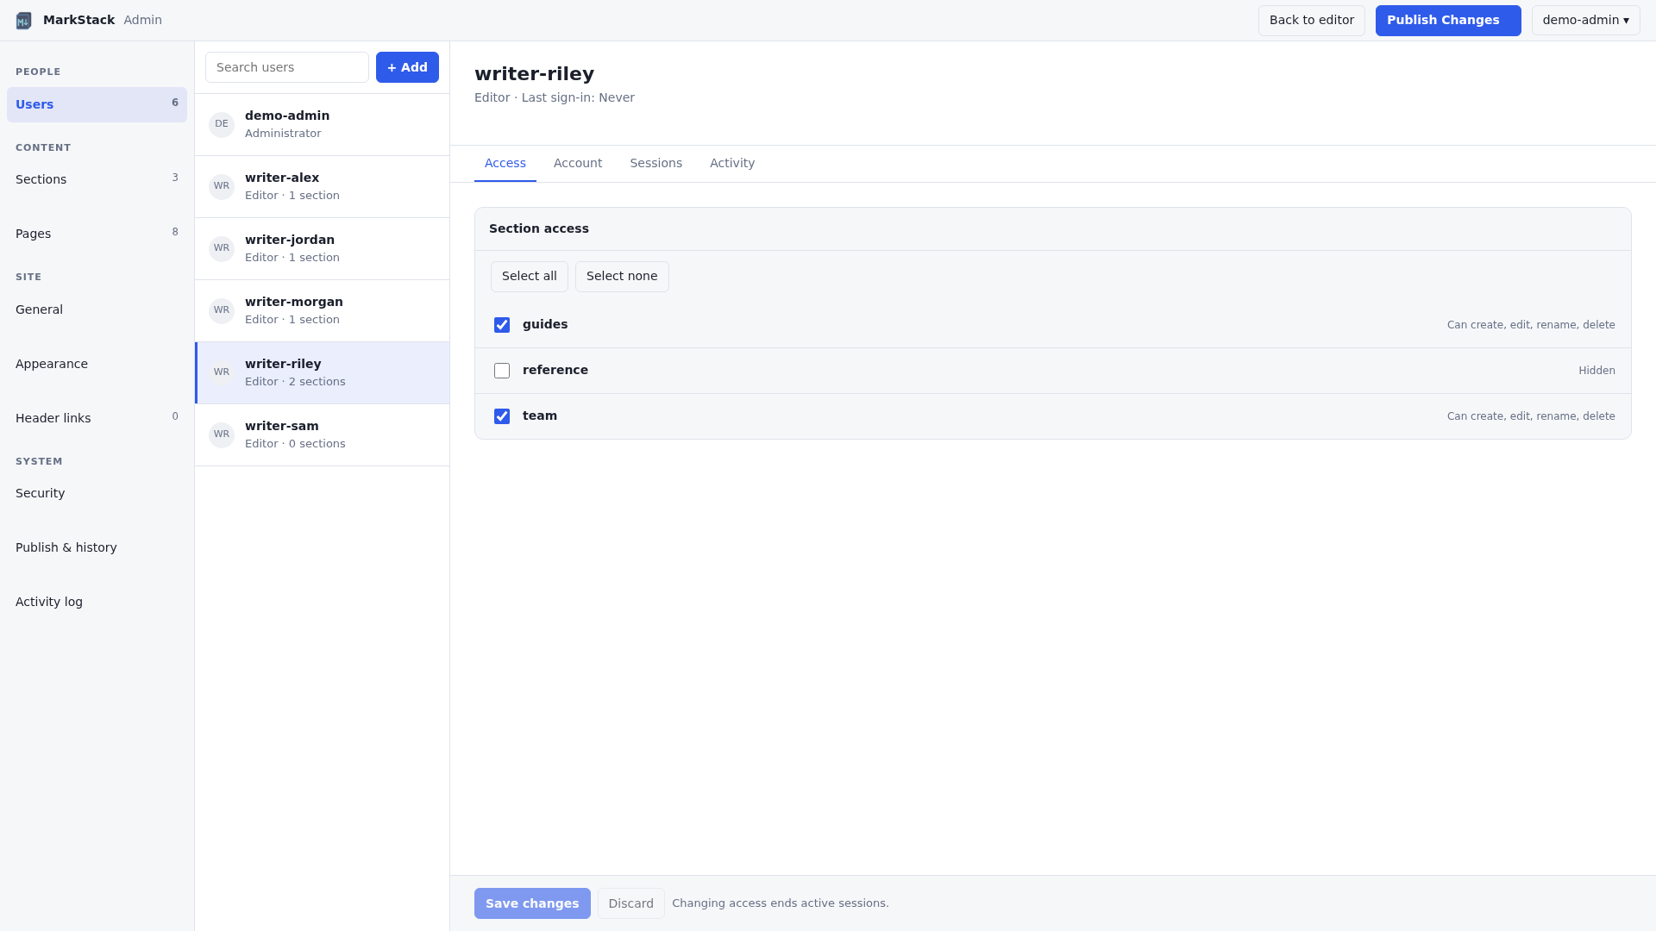Click the Publish Changes button
This screenshot has height=931, width=1656.
pos(1448,21)
